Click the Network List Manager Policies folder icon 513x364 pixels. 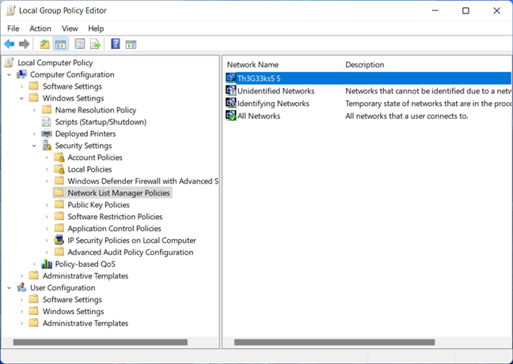coord(59,192)
